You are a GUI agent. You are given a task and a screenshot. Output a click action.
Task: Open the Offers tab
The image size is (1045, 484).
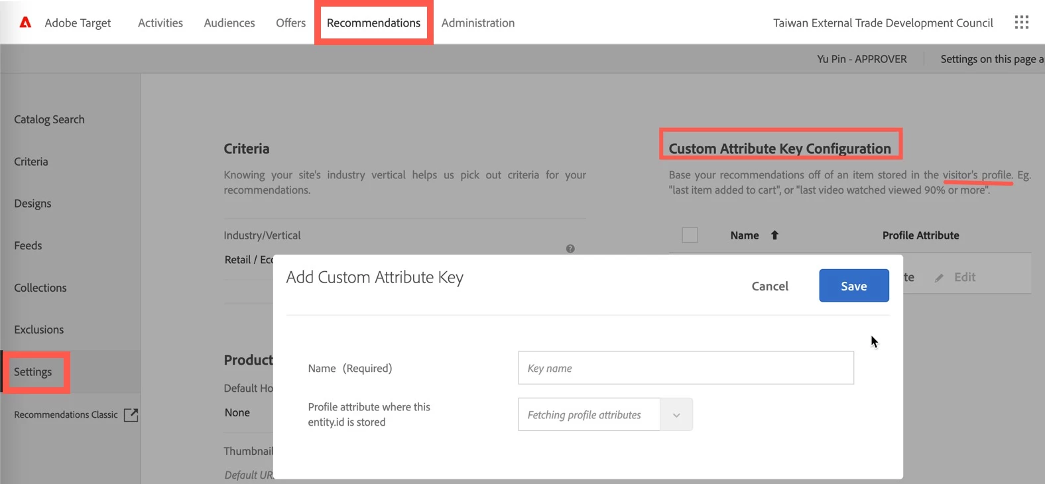pos(291,23)
